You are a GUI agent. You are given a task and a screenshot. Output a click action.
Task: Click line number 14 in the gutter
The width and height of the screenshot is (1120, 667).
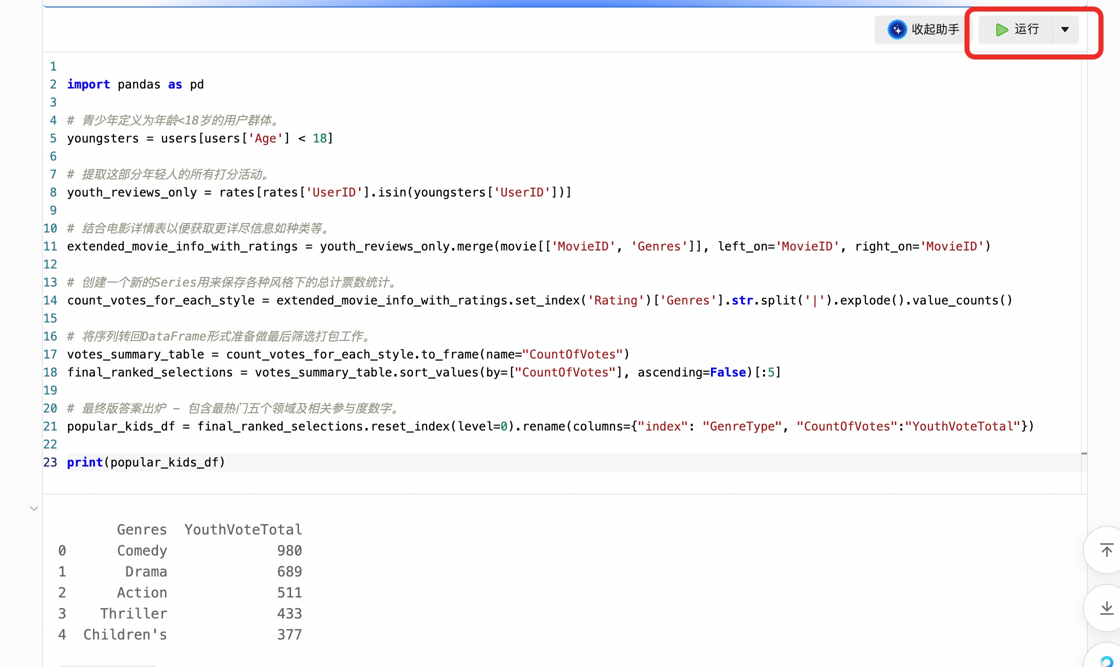50,300
